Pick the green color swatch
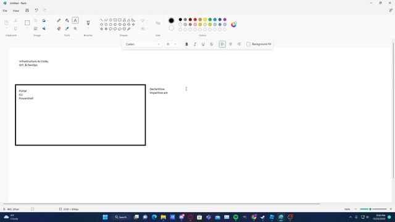This screenshot has width=395, height=222. click(210, 19)
